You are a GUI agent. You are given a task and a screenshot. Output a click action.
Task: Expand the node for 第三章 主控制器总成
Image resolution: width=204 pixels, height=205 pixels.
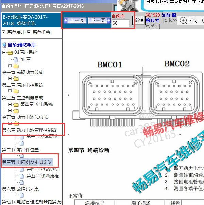[x=10, y=91]
